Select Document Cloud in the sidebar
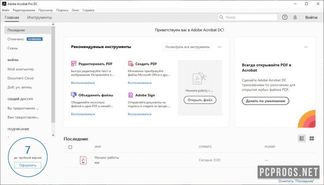This screenshot has height=185, width=324. tap(20, 78)
